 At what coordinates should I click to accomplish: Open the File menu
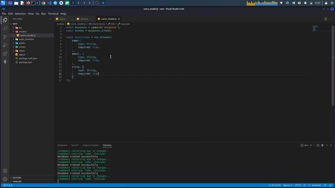pyautogui.click(x=4, y=14)
